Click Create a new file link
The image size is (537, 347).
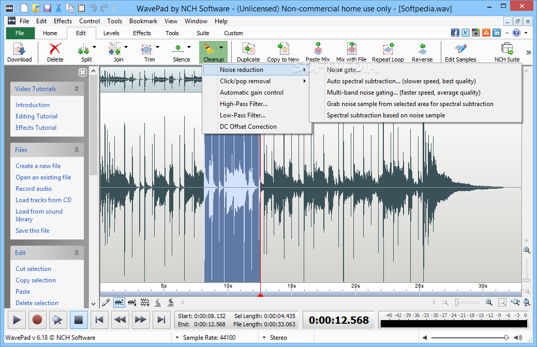pyautogui.click(x=38, y=165)
